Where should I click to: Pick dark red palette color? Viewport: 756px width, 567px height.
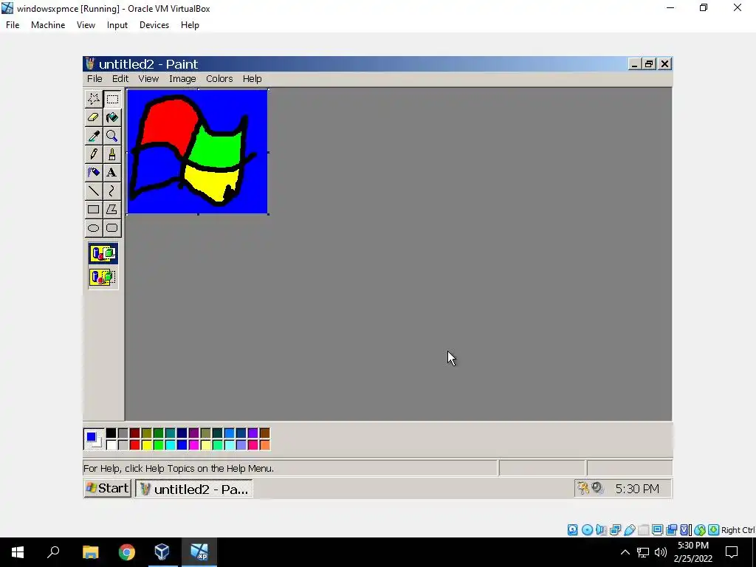pyautogui.click(x=134, y=433)
